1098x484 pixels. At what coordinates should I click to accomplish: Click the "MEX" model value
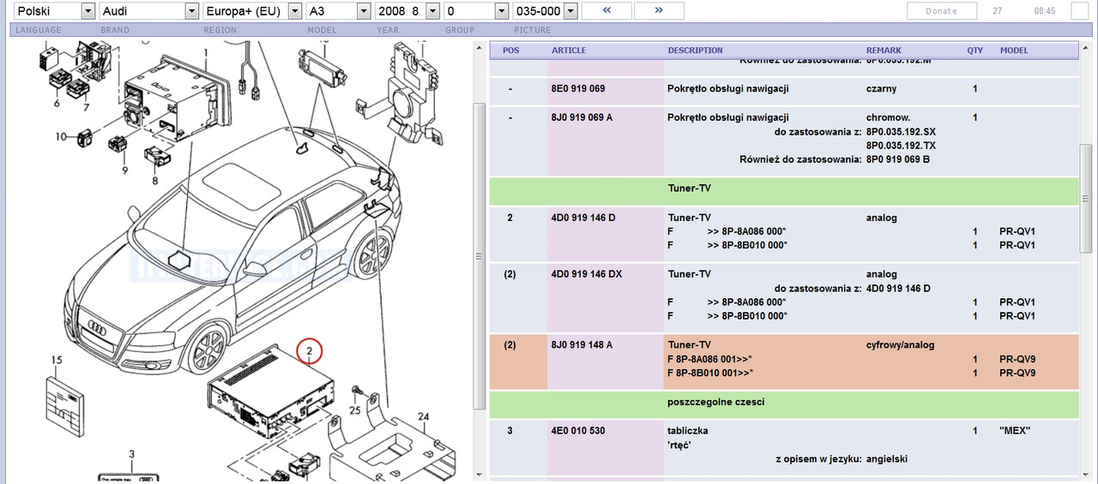pos(1015,431)
